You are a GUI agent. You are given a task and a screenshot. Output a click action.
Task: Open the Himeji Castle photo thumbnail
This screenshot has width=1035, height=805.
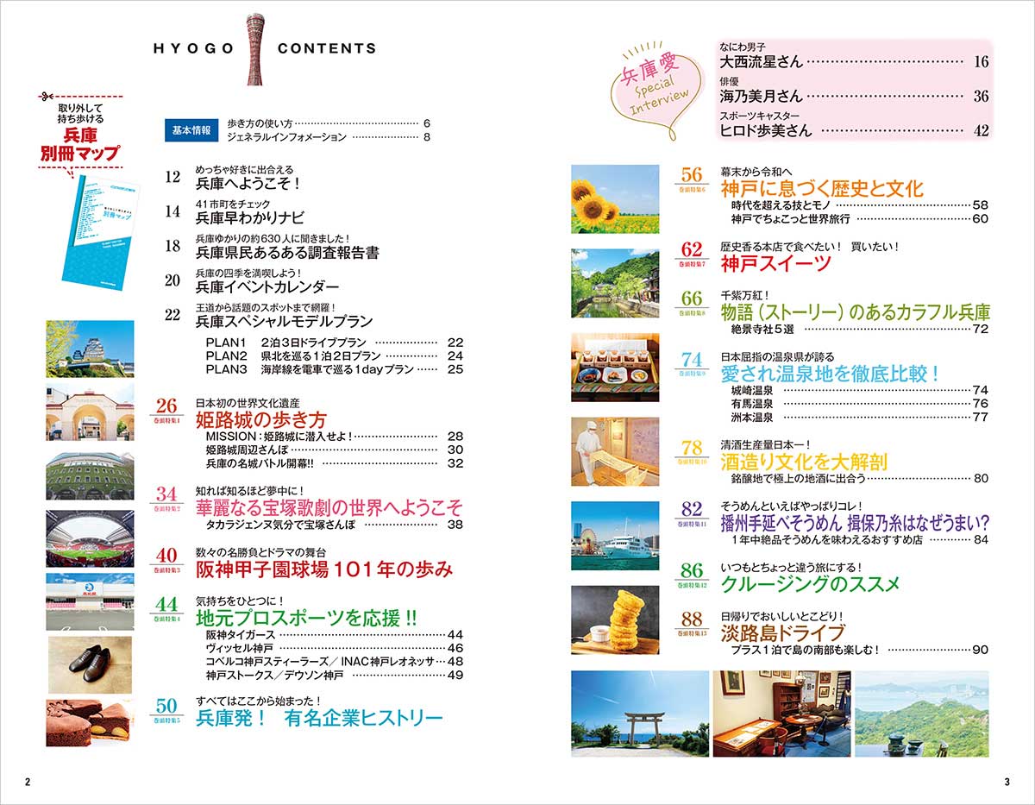click(90, 349)
